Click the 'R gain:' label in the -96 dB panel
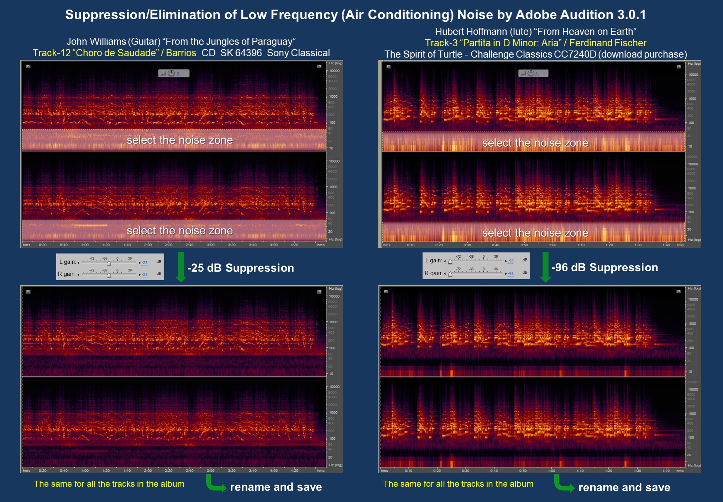 point(433,273)
